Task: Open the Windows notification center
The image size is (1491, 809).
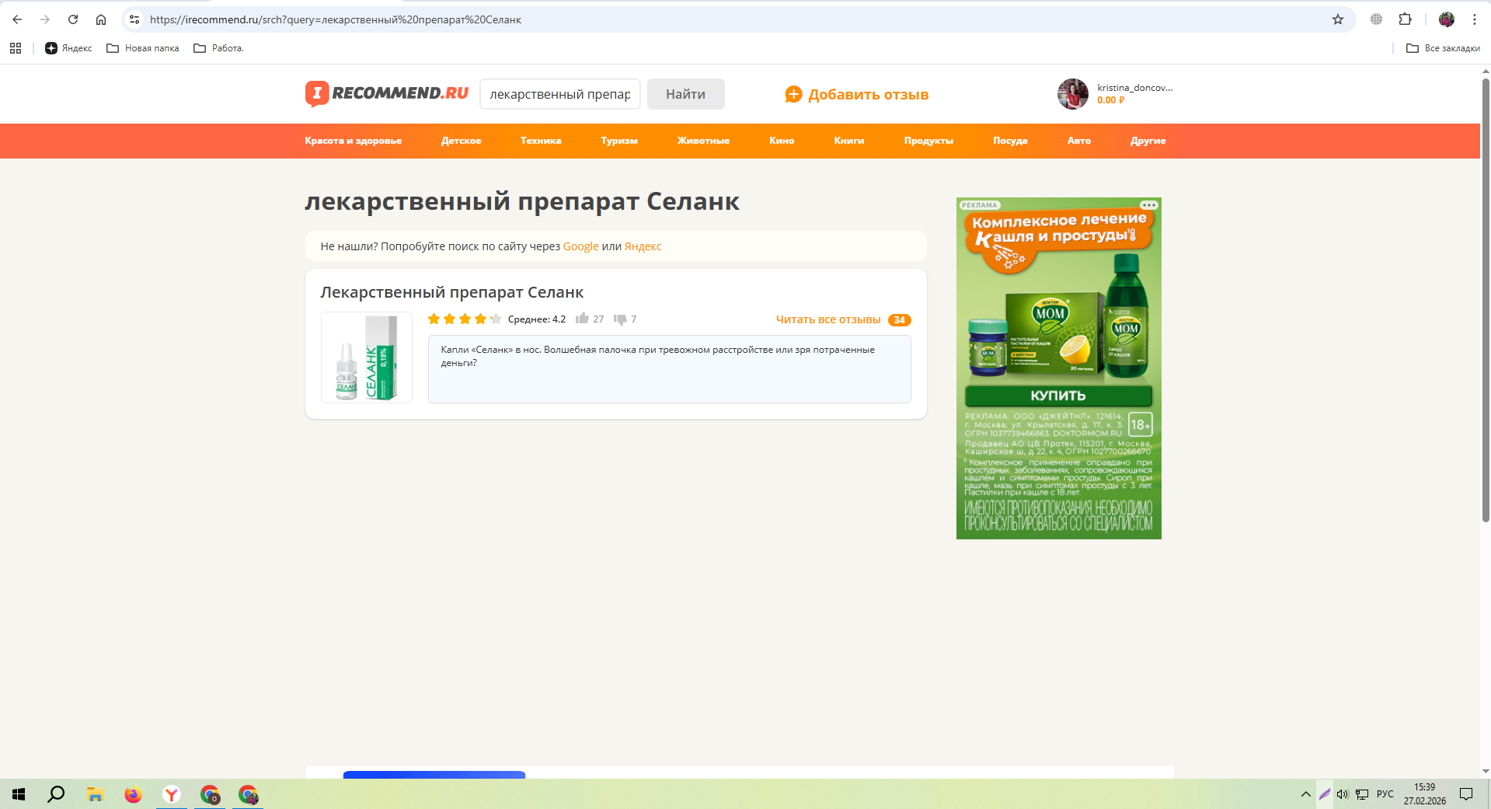Action: (1466, 794)
